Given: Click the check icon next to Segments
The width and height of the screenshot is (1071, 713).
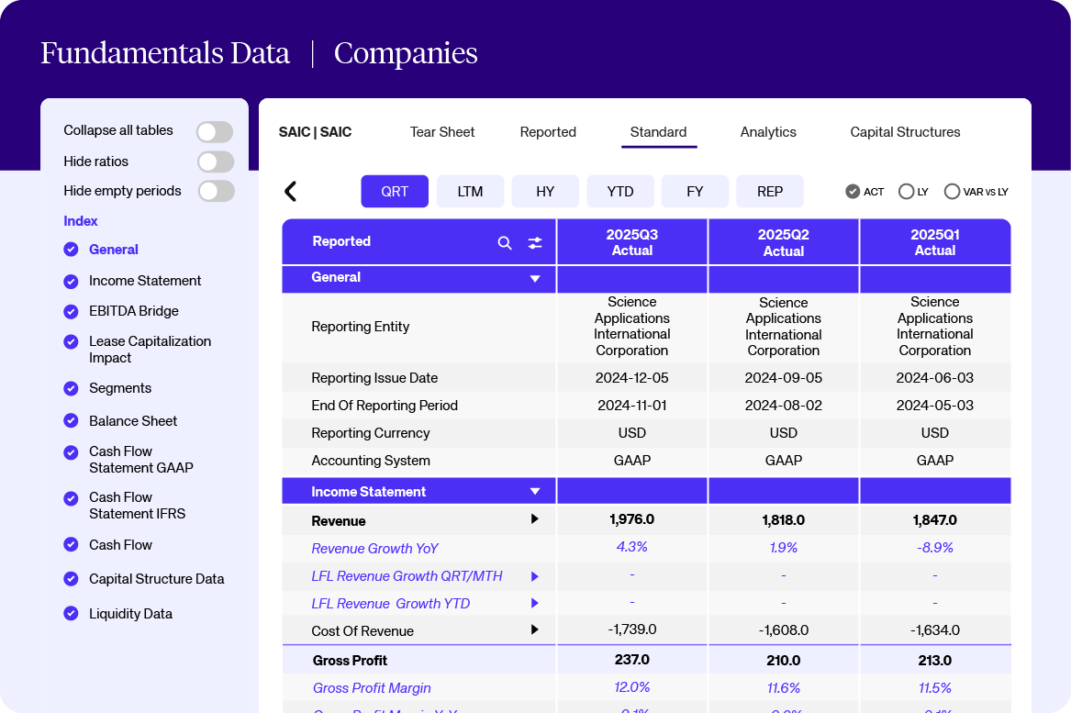Looking at the screenshot, I should [x=71, y=388].
